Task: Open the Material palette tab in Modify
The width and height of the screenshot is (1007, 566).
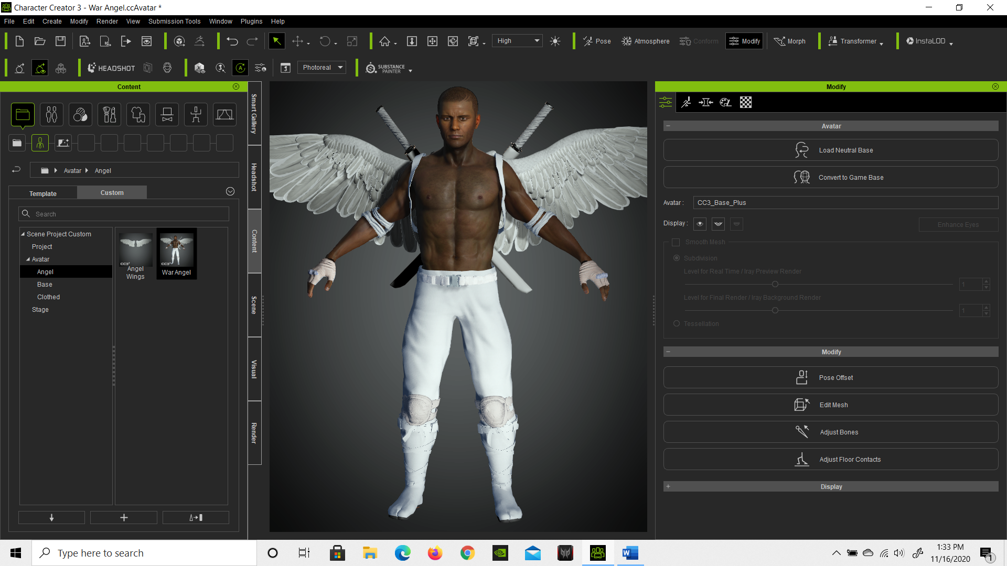Action: (x=725, y=102)
